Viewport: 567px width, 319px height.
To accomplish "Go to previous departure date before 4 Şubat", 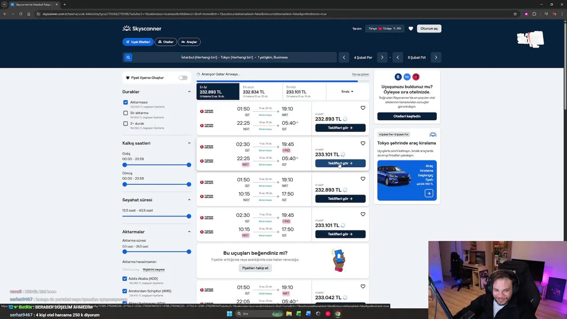I will click(x=344, y=57).
